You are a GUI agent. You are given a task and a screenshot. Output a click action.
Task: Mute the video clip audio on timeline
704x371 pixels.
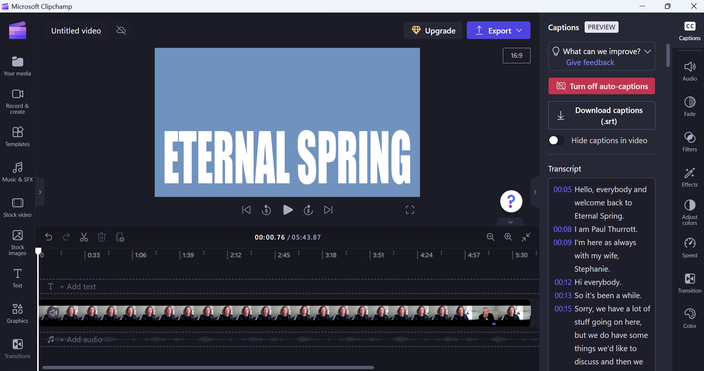pyautogui.click(x=53, y=313)
